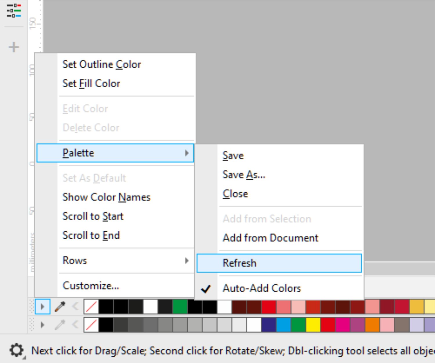Select the no-color swatch in document palette
Screen dimensions: 435x363
[x=91, y=307]
